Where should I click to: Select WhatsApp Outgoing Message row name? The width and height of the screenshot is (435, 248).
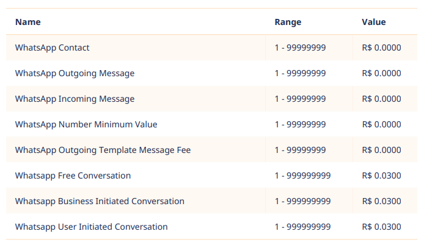[x=75, y=73]
